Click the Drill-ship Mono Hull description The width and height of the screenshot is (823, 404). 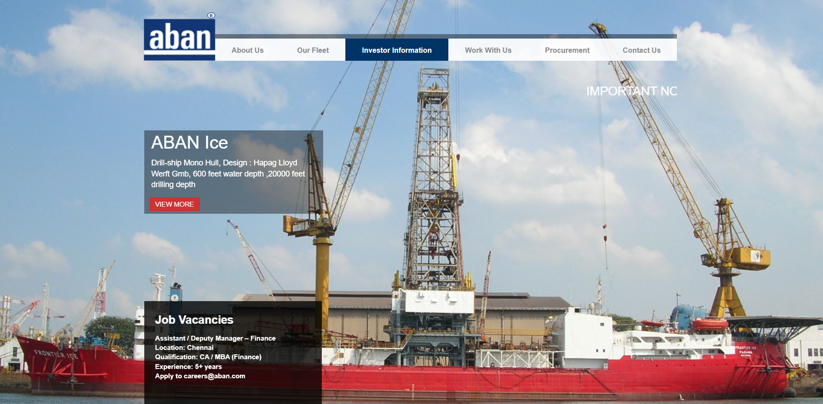(x=228, y=173)
